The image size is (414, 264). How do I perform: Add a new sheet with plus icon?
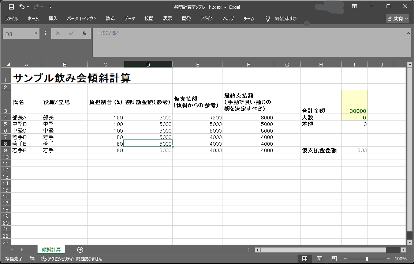coord(80,250)
